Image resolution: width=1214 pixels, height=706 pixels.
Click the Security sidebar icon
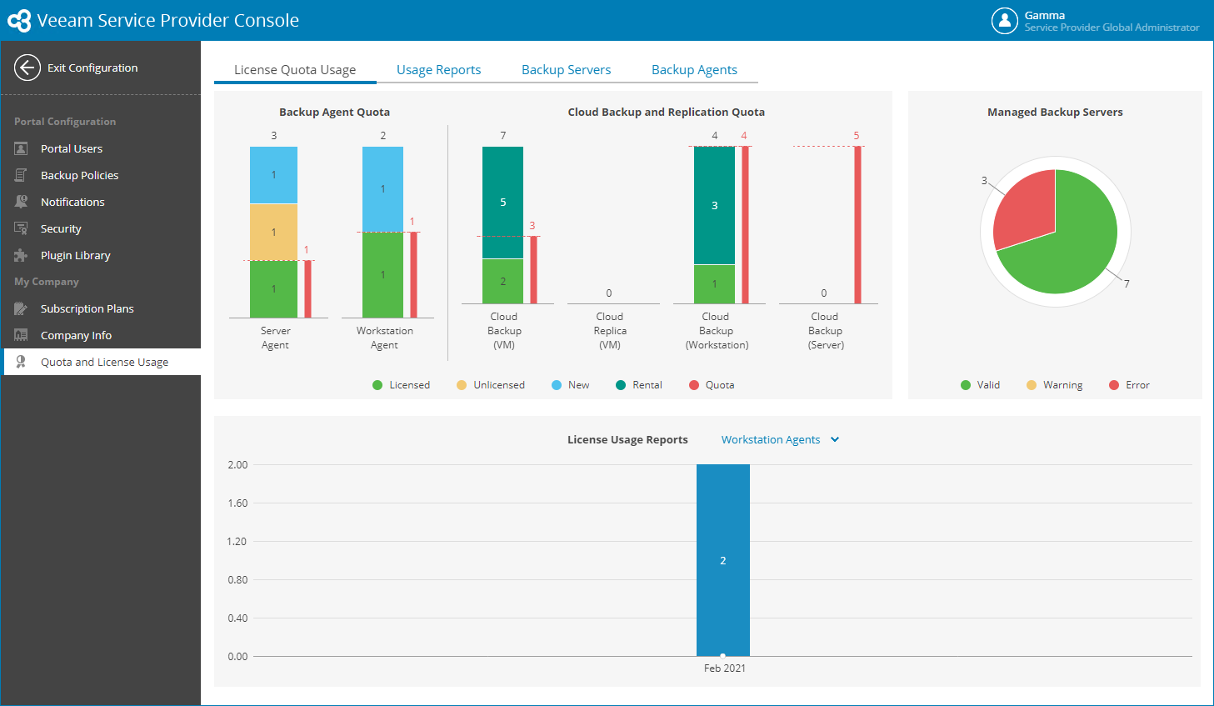click(21, 228)
